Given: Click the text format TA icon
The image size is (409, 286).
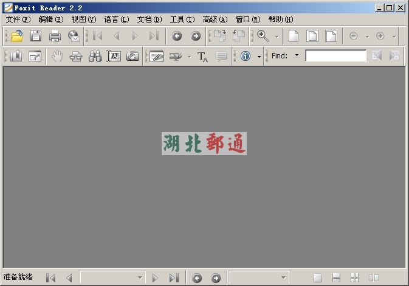Looking at the screenshot, I should (x=202, y=57).
